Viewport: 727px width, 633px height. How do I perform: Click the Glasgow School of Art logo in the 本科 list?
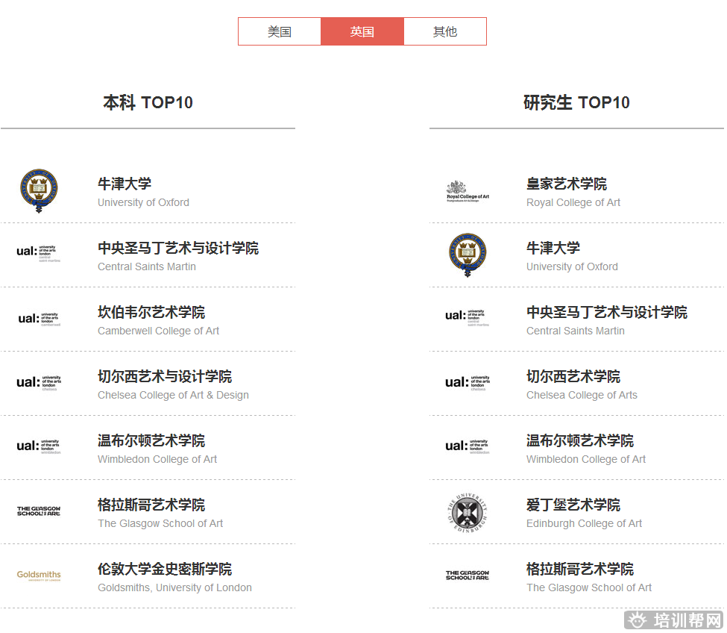coord(39,511)
